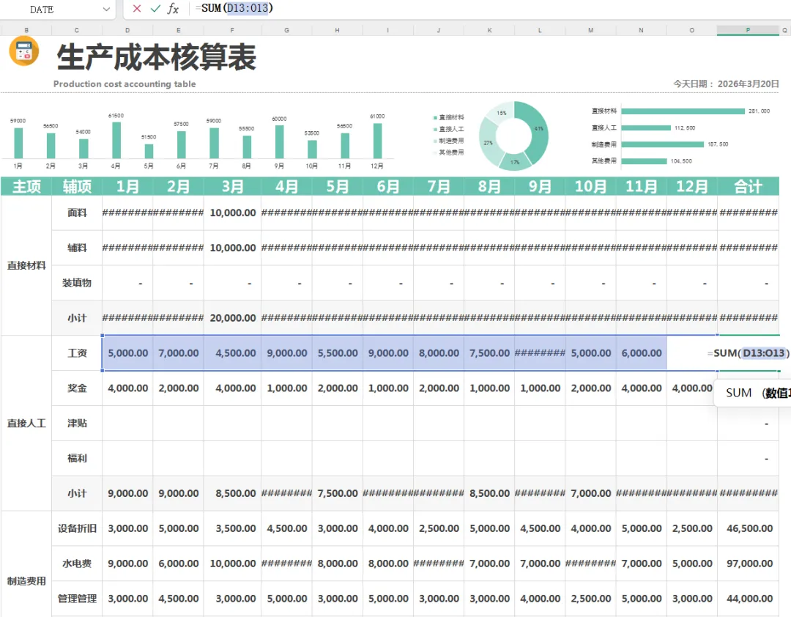Click the 辅项 header cell
Viewport: 791px width, 617px height.
click(x=77, y=186)
